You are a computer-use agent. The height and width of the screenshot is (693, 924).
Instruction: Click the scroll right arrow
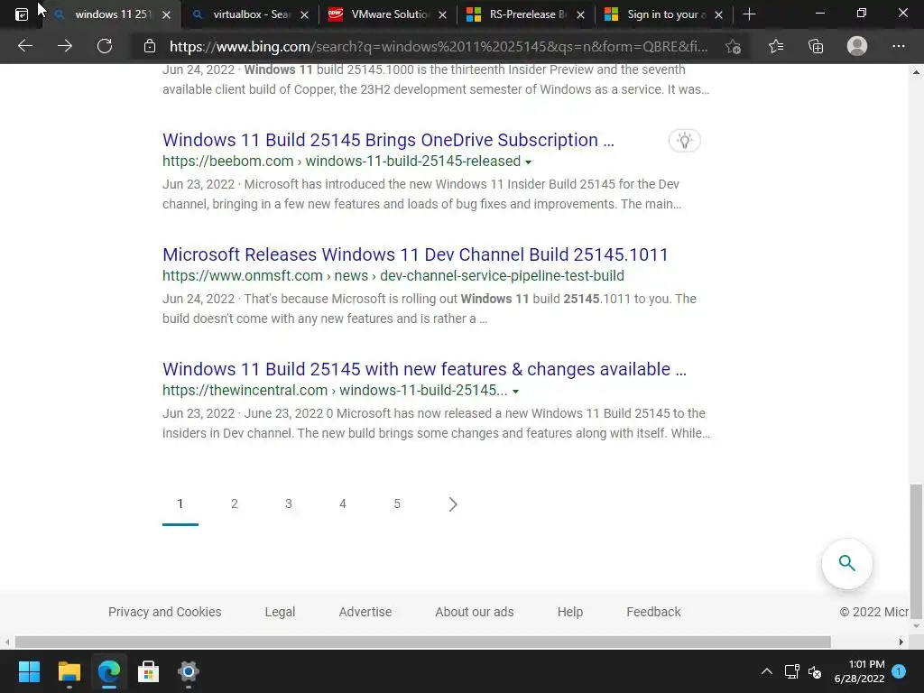(901, 642)
